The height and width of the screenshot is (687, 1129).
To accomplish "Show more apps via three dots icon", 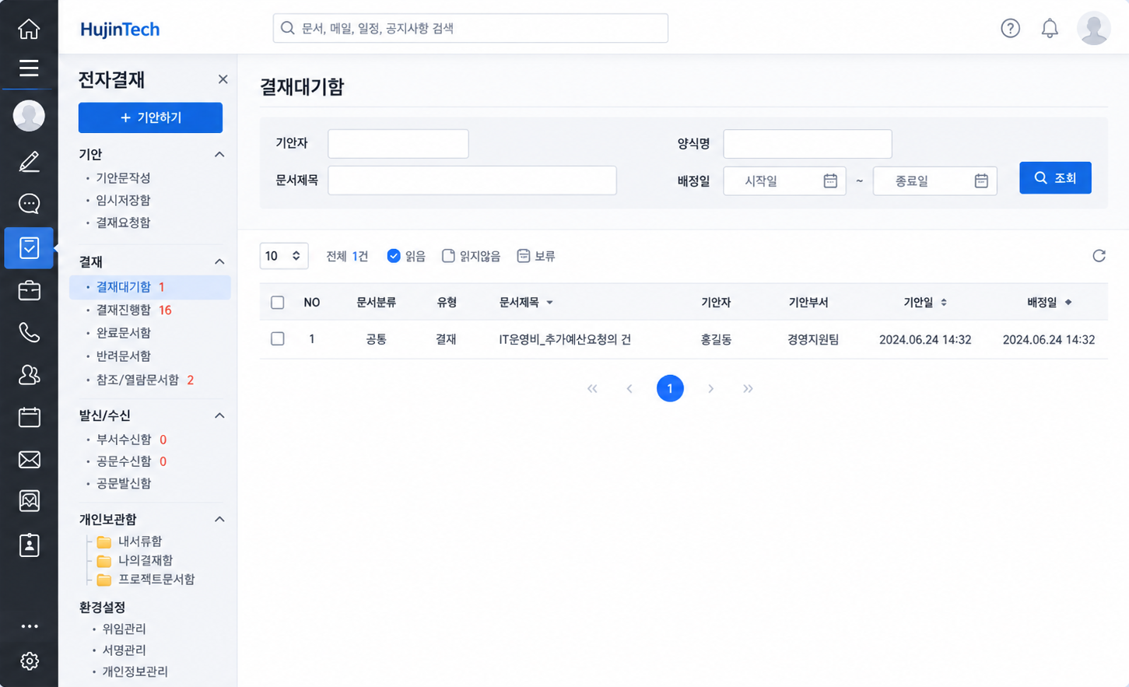I will coord(29,626).
